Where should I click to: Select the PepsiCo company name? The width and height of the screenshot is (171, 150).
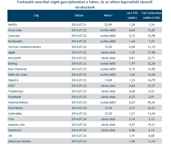click(x=14, y=80)
